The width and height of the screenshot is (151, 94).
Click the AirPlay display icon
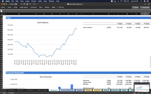point(115,1)
